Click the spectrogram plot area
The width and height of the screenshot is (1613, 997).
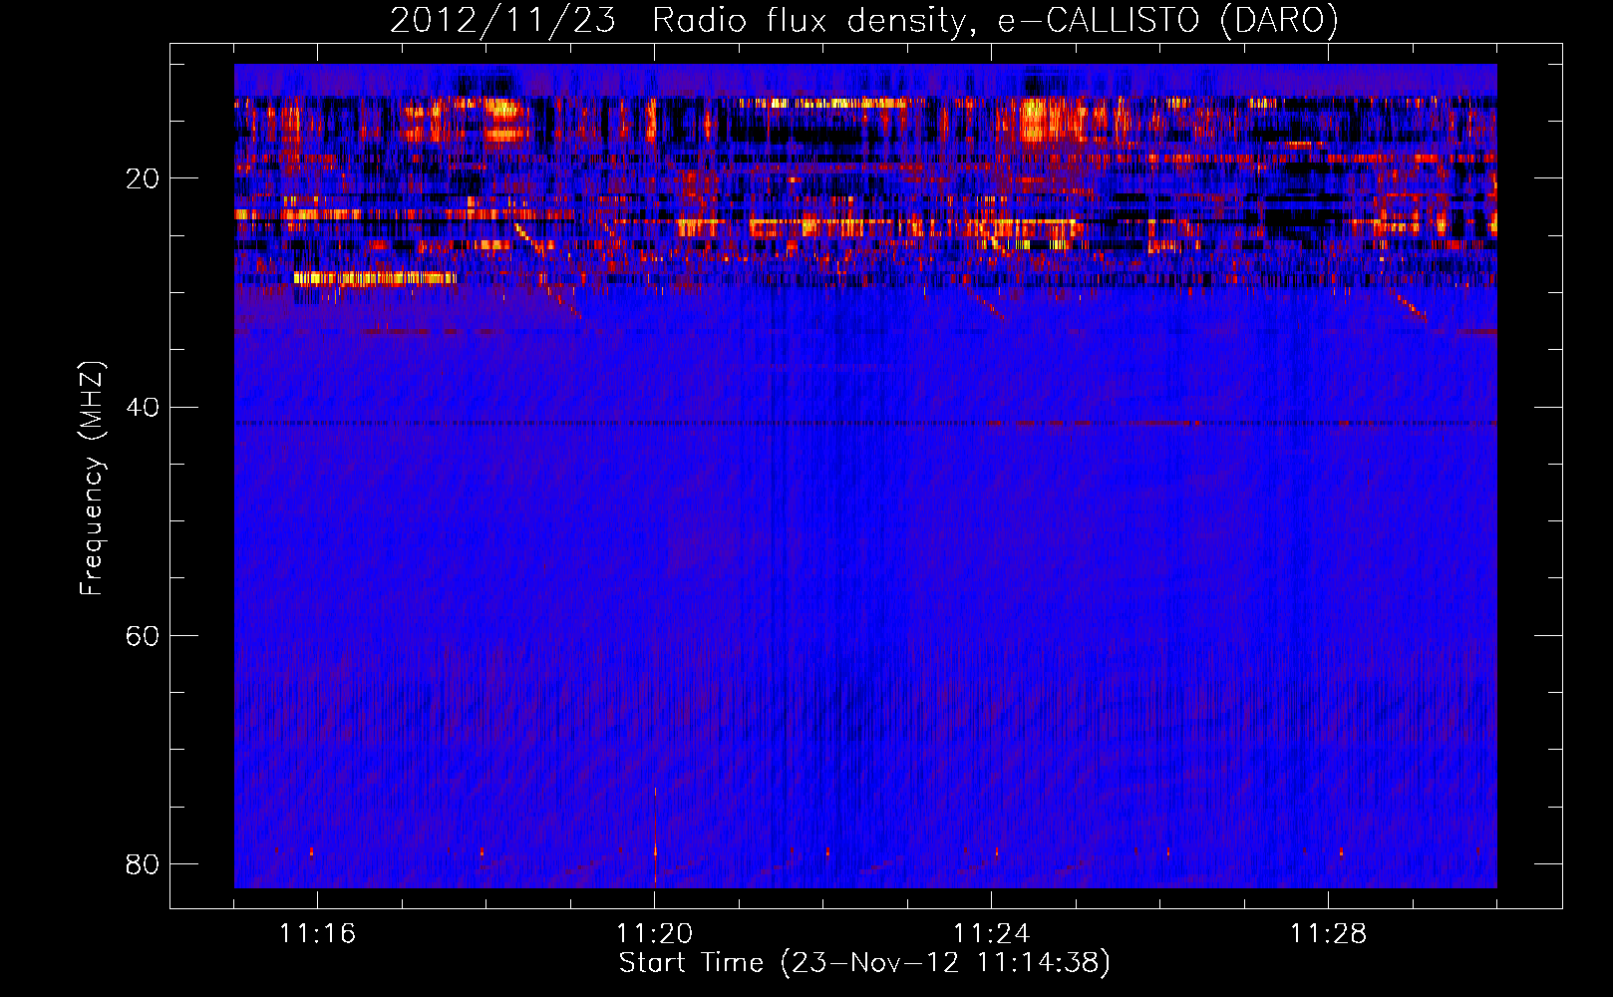point(865,476)
